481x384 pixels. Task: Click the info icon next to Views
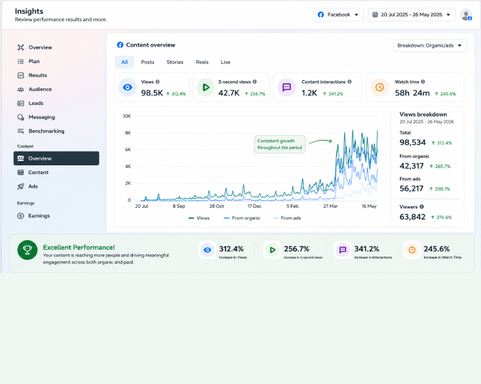(157, 82)
